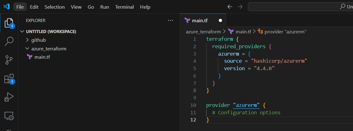The image size is (353, 131).
Task: Click the go forward arrow
Action: pyautogui.click(x=240, y=7)
